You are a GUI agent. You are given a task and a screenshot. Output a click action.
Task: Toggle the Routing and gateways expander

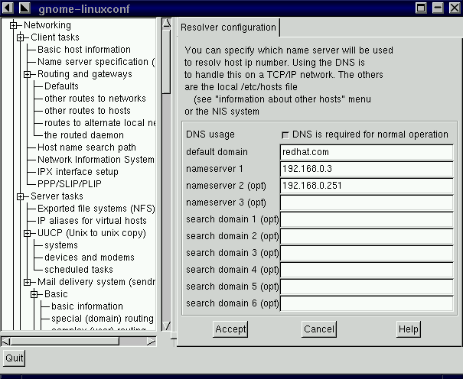(x=28, y=74)
